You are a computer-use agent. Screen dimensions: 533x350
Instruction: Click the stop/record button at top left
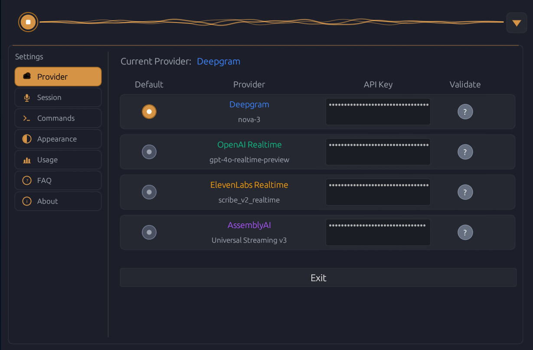[28, 22]
